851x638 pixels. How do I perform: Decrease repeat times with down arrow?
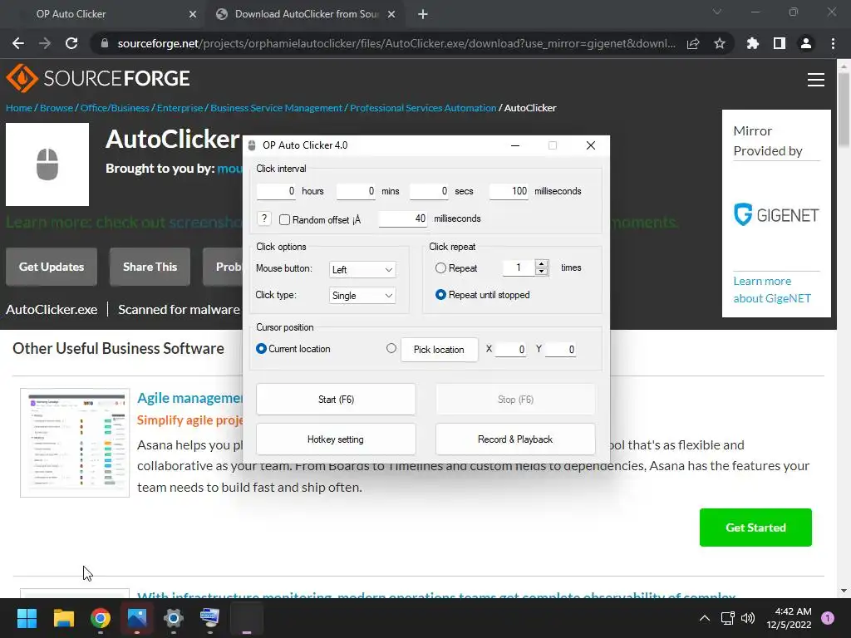coord(541,272)
